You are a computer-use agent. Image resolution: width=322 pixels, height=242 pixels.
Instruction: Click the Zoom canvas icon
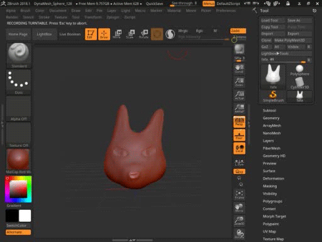point(239,82)
